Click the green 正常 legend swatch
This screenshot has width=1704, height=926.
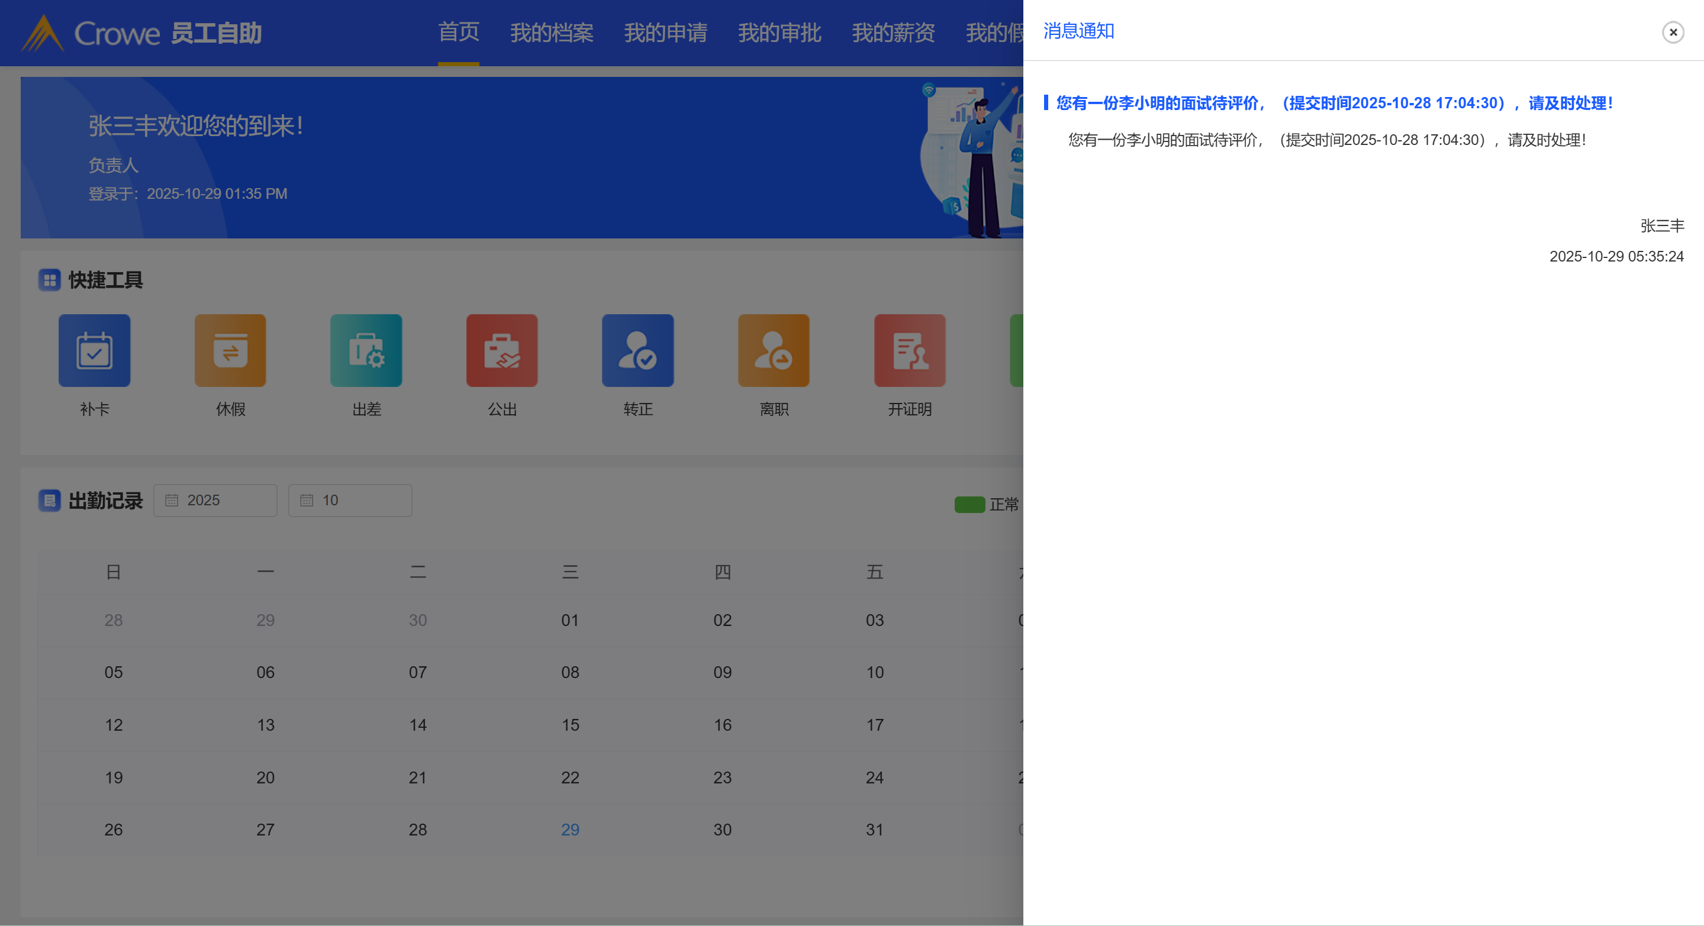point(969,505)
